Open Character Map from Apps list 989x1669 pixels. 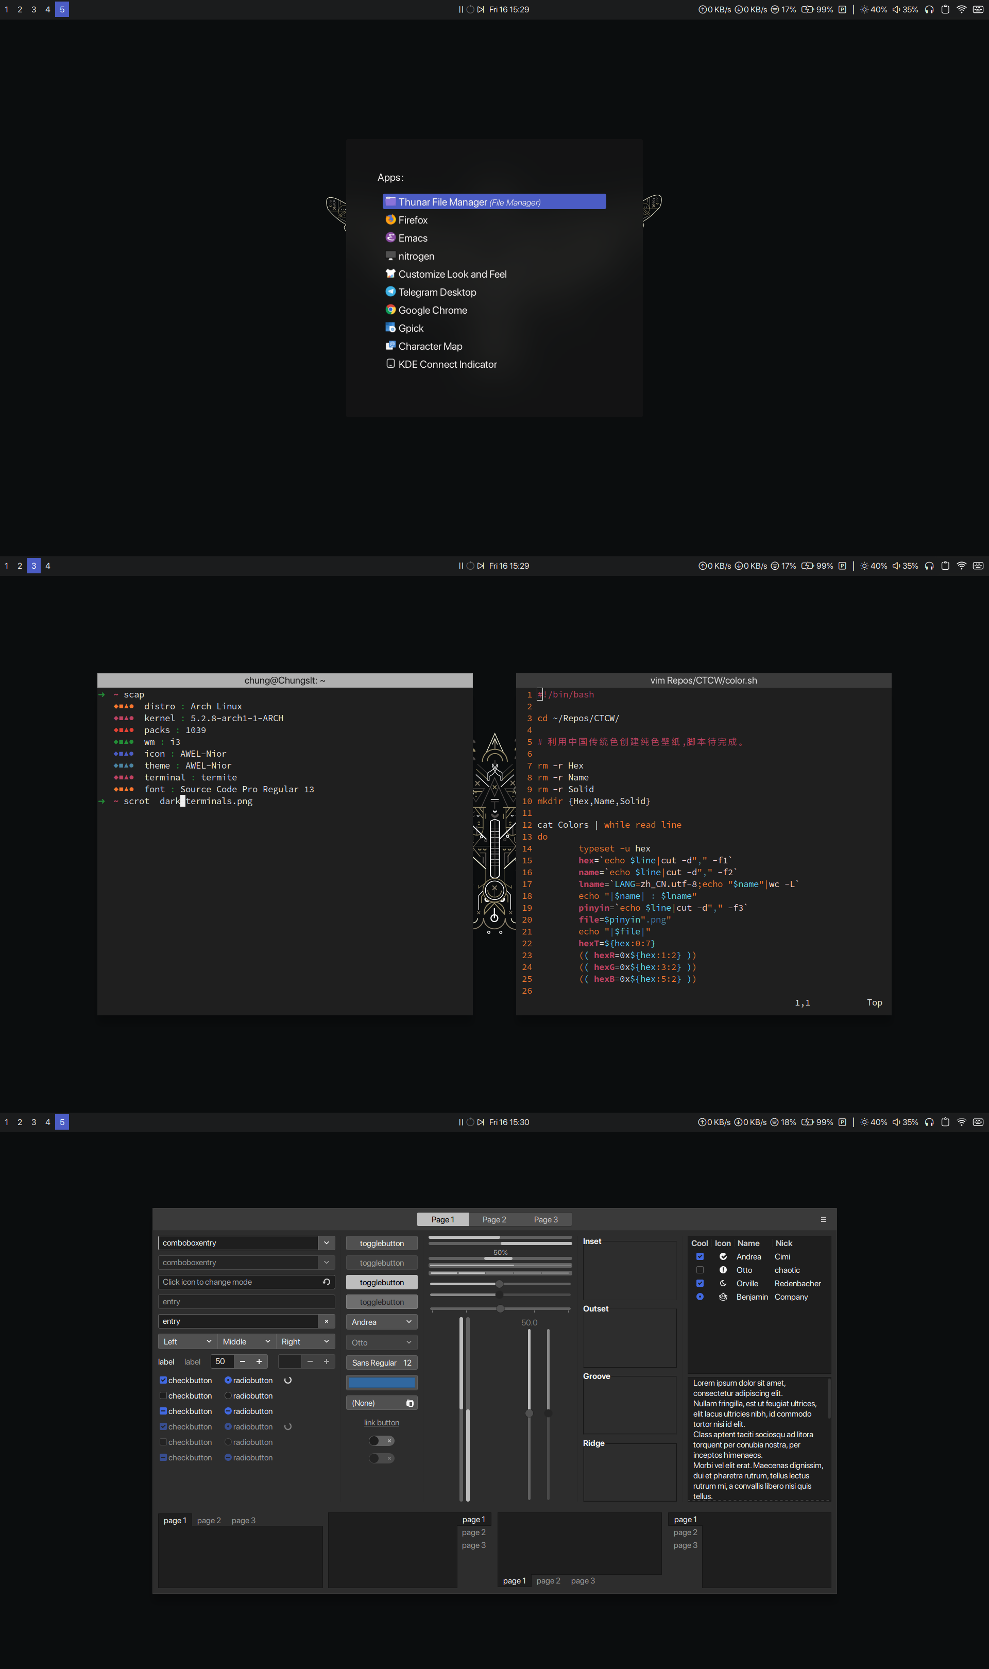(430, 346)
